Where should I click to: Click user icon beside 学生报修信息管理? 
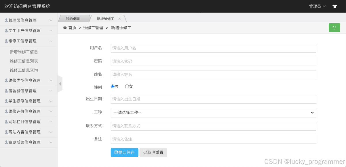pos(6,101)
